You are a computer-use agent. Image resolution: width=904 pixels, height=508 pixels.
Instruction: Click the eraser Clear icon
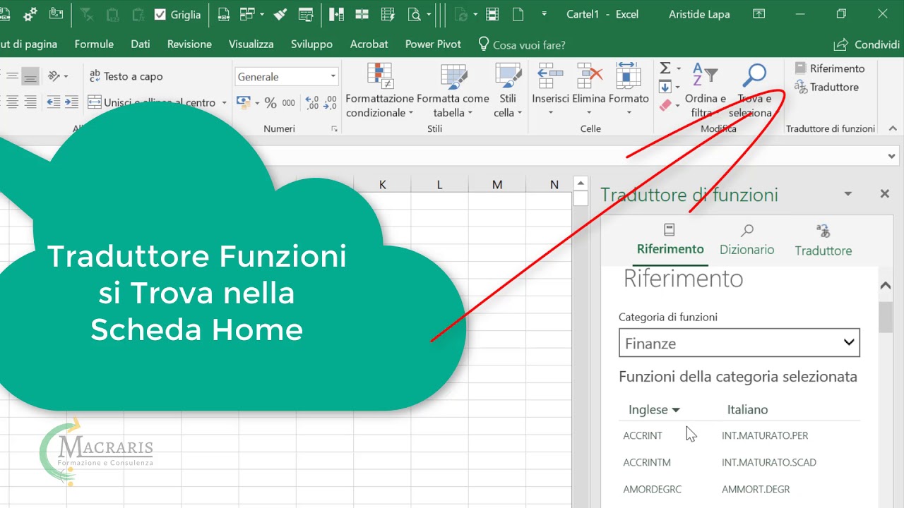click(665, 105)
